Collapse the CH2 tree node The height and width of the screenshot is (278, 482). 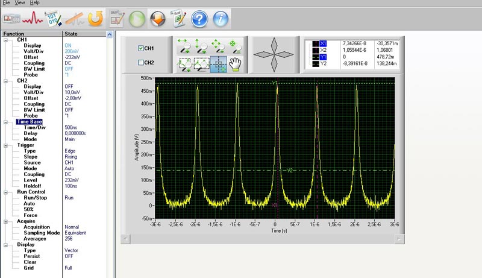click(5, 81)
